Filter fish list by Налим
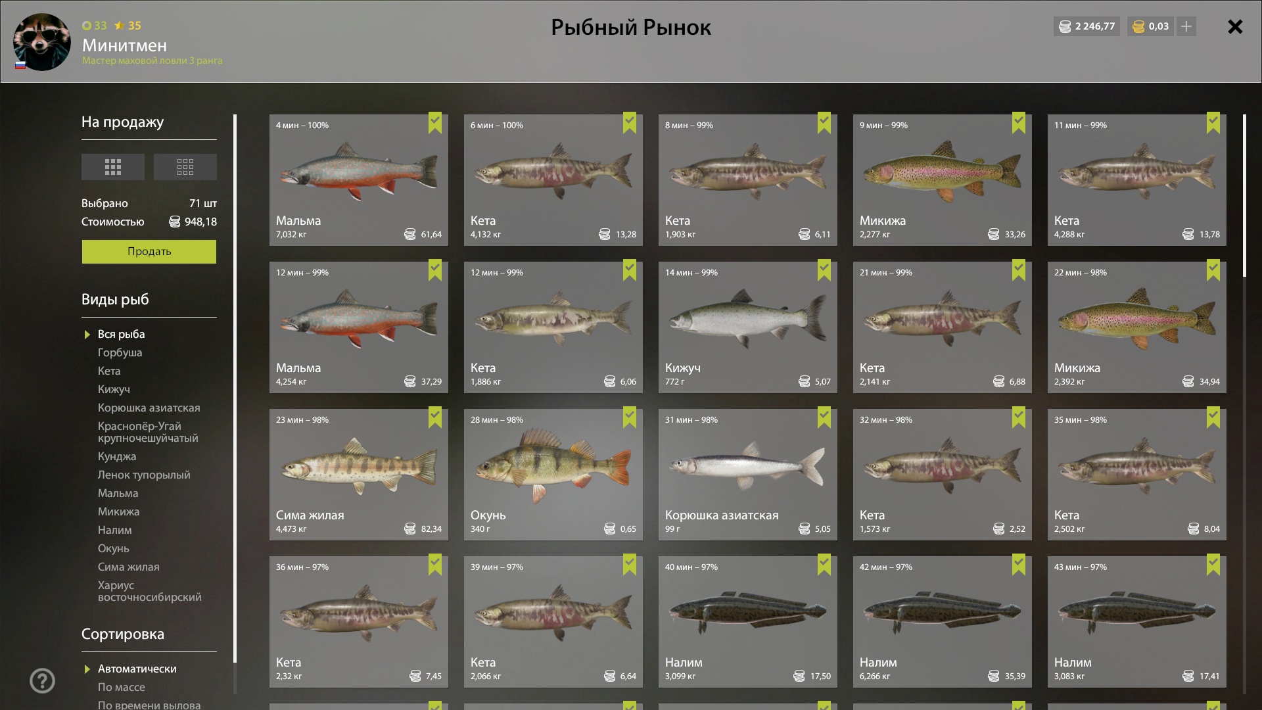1262x710 pixels. [x=115, y=530]
